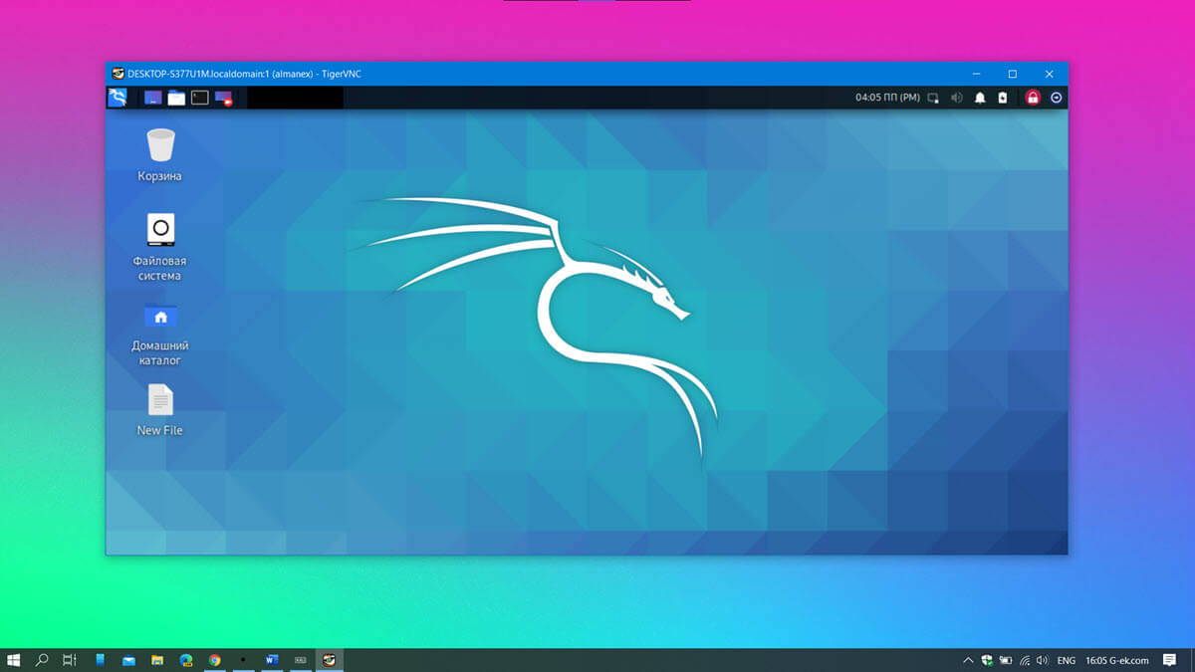Switch to Microsoft Word on taskbar
The image size is (1195, 672).
coord(272,660)
